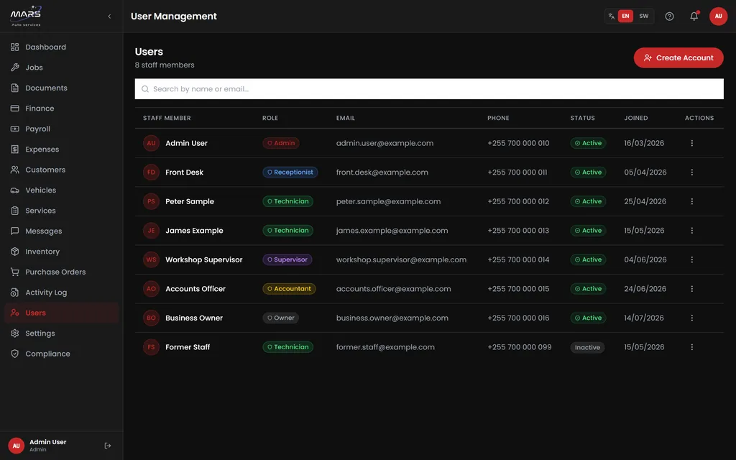Click the Vehicles car icon
Screen dimensions: 736x460
[x=15, y=190]
